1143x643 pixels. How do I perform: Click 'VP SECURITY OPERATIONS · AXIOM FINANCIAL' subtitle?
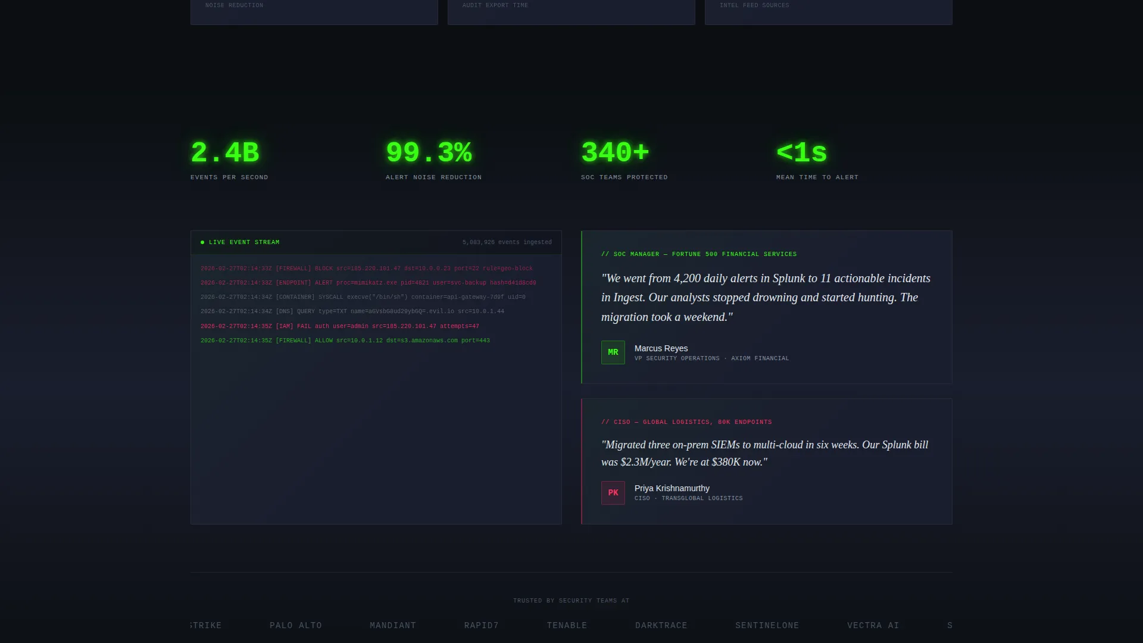[x=712, y=358]
